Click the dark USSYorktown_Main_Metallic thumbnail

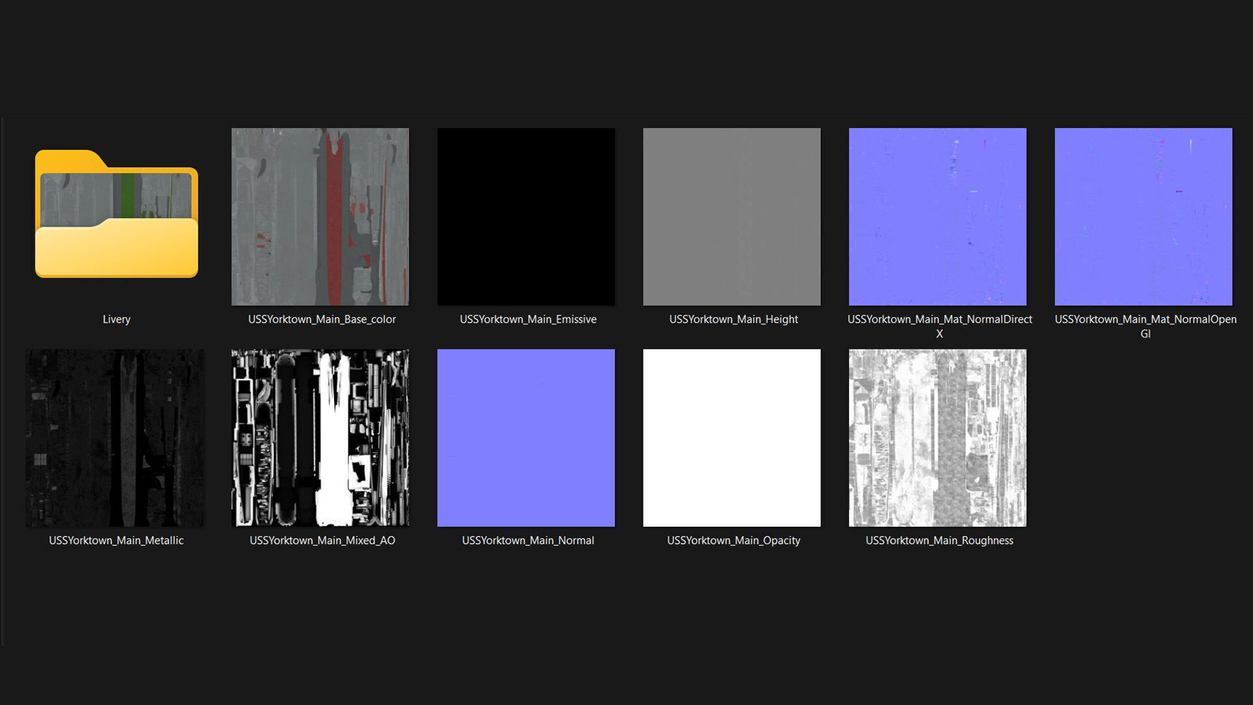tap(114, 437)
